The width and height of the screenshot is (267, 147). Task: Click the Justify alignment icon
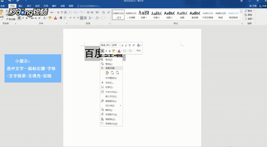(x=82, y=18)
